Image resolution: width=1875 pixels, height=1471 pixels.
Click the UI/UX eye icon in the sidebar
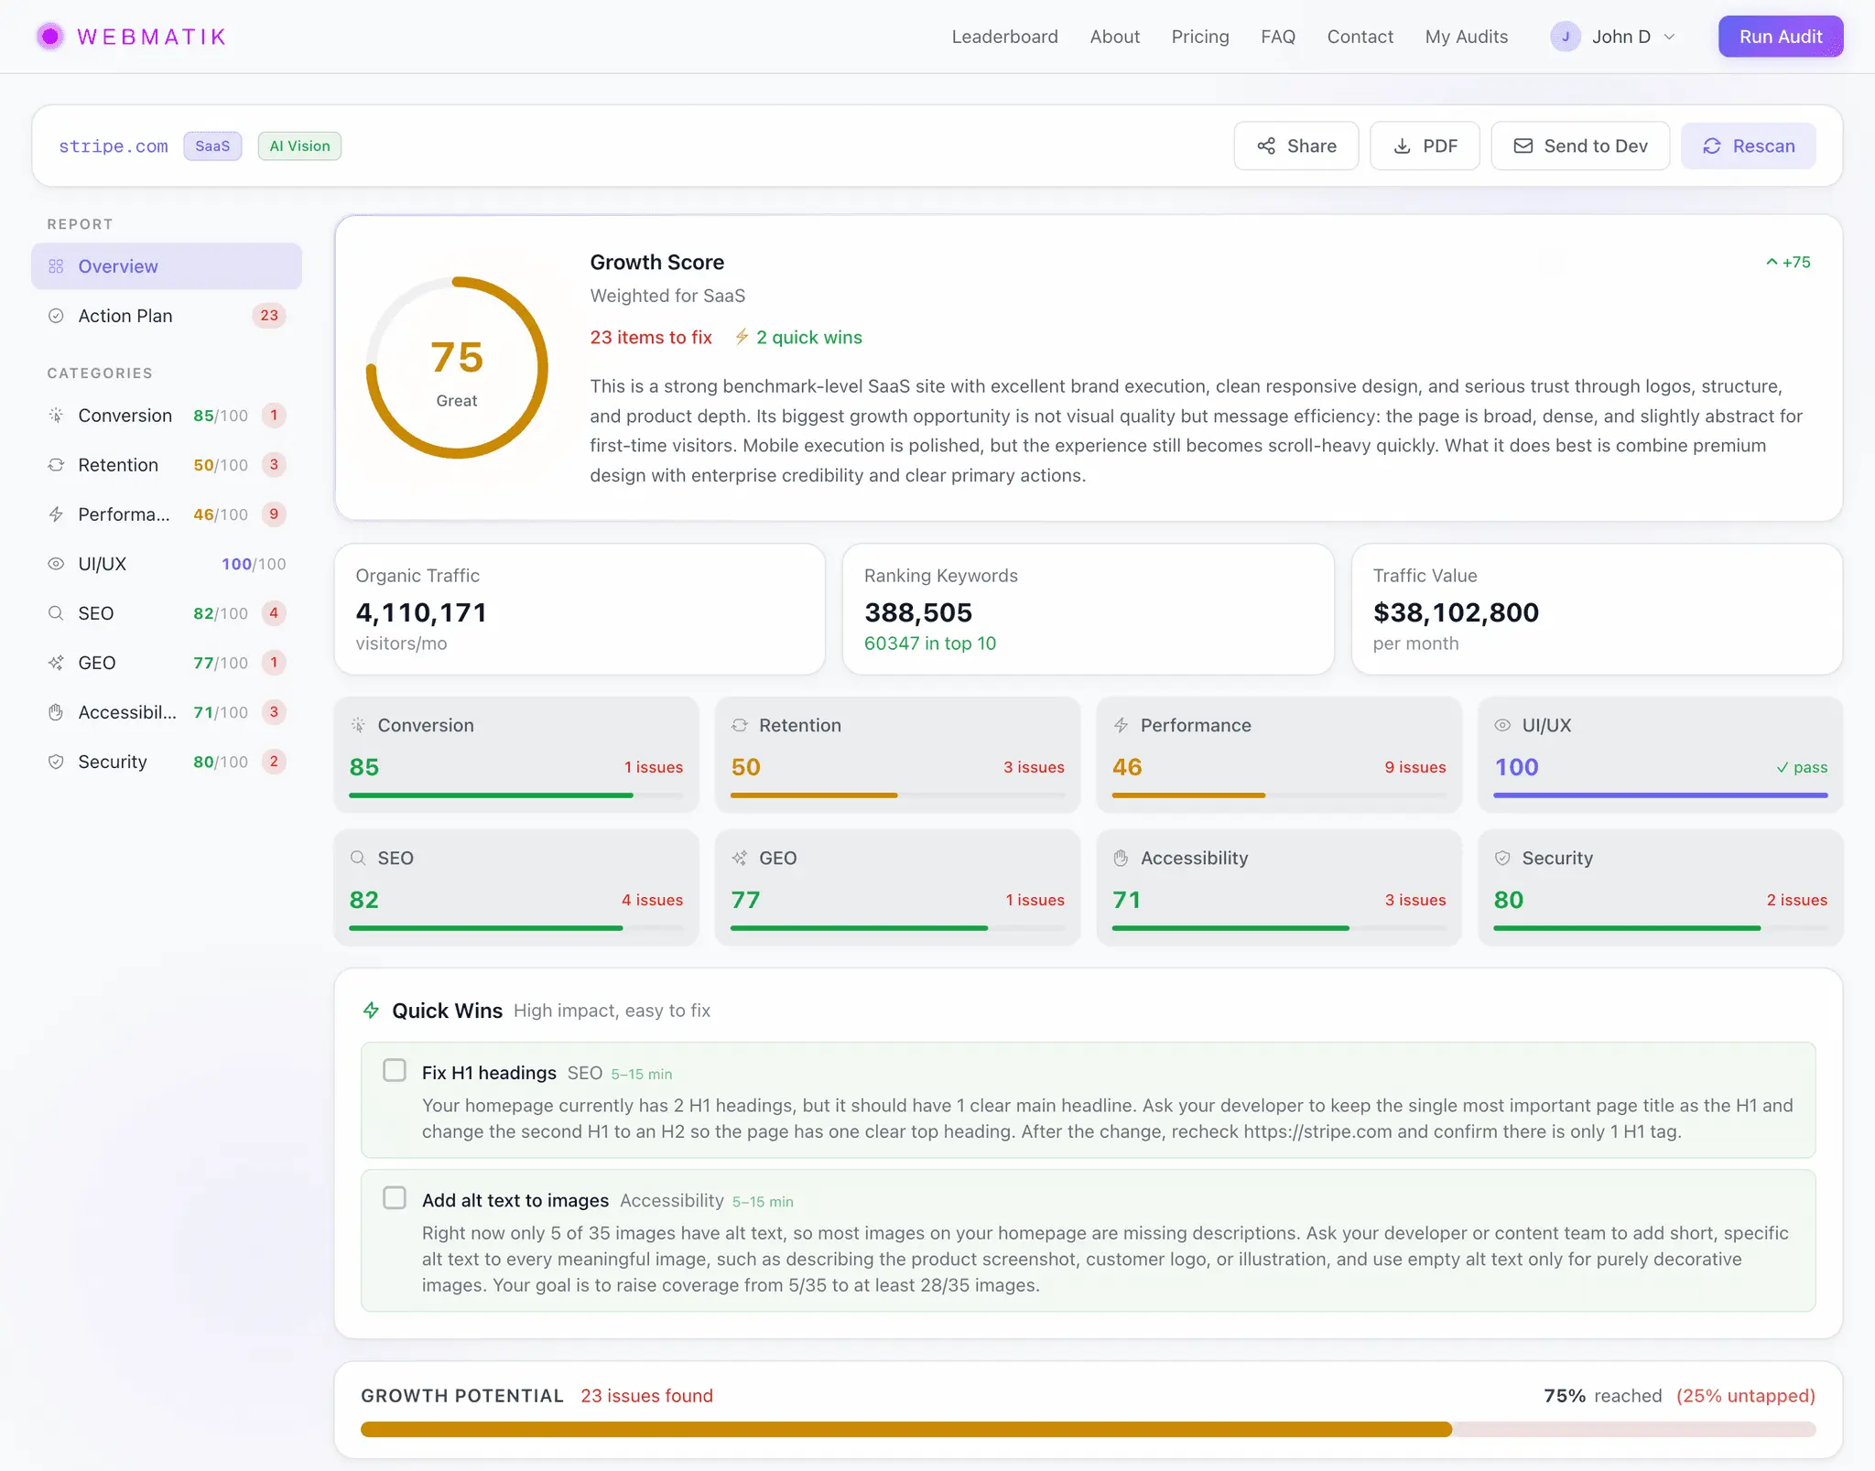[x=56, y=564]
